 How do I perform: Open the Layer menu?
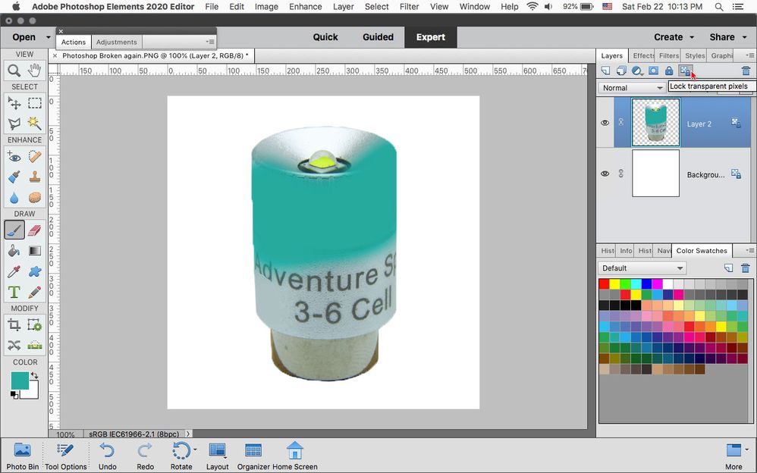point(344,7)
